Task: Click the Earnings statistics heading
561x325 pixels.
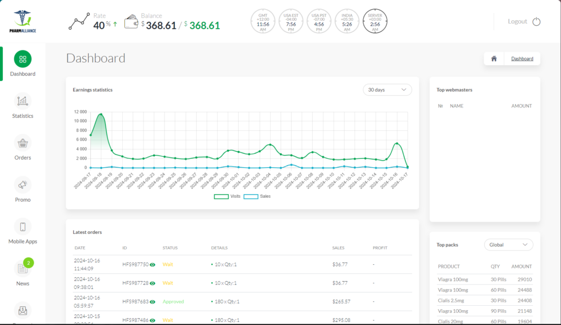Action: (93, 90)
